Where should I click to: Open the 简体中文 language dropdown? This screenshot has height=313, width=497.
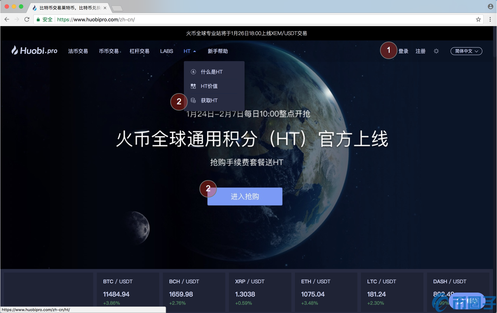click(x=466, y=51)
